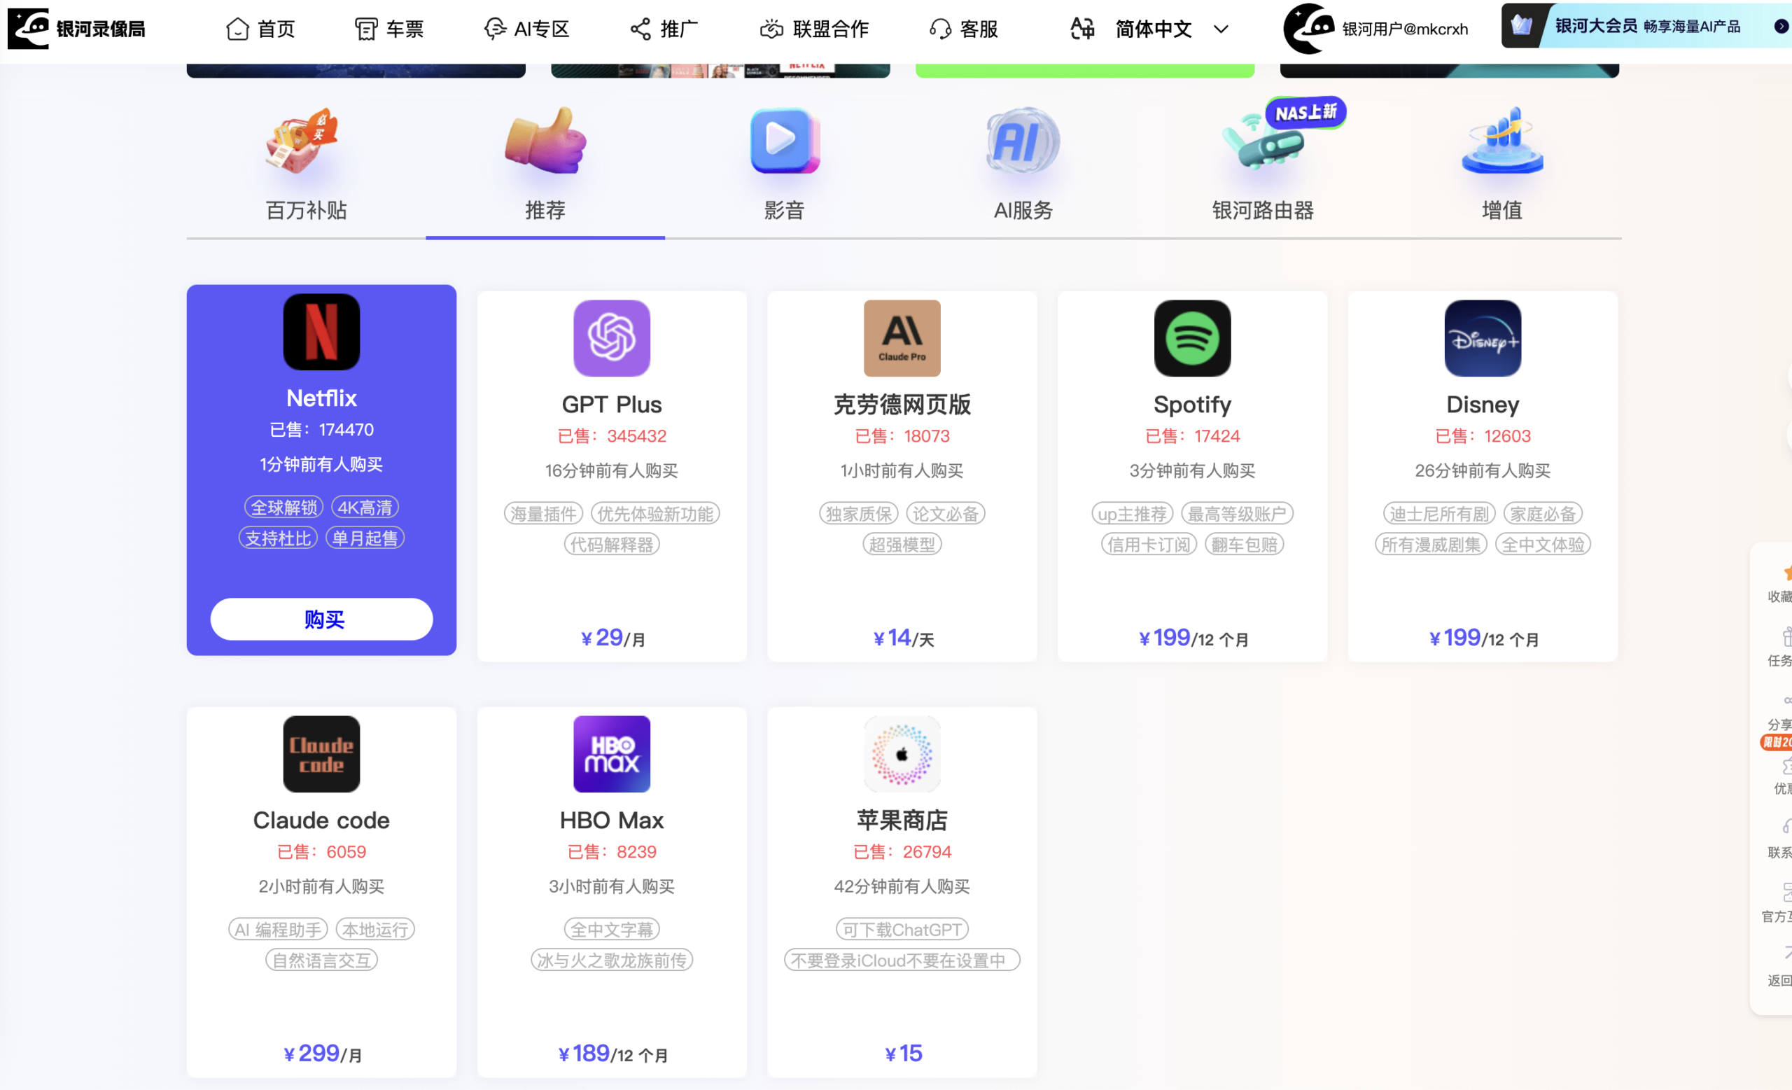Switch to the 影音 category tab

[784, 165]
